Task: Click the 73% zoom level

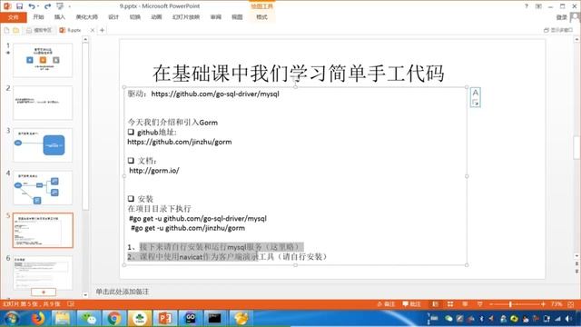Action: pos(556,304)
